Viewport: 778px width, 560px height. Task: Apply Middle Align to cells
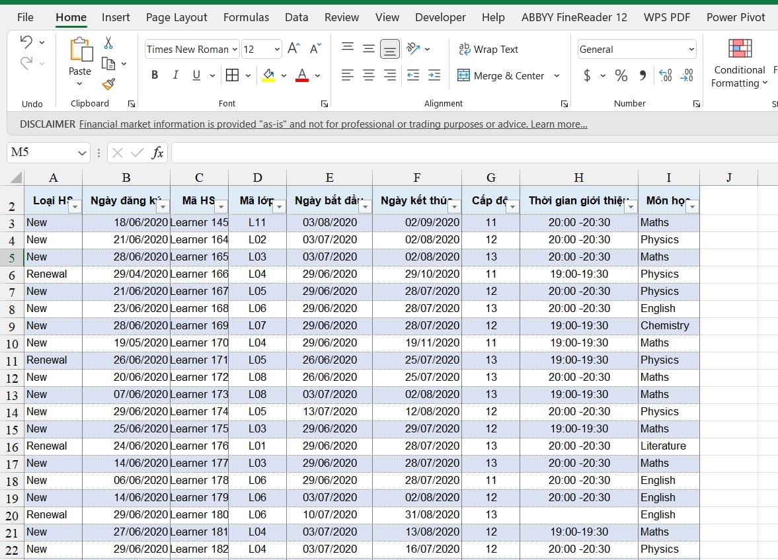point(369,49)
